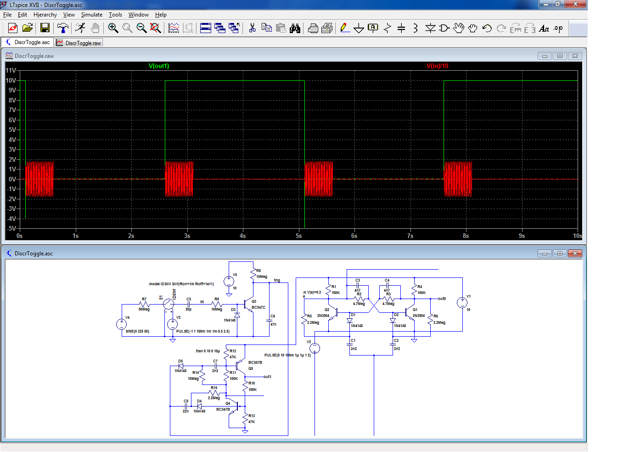Open the Tools menu
The width and height of the screenshot is (635, 452).
pyautogui.click(x=115, y=15)
